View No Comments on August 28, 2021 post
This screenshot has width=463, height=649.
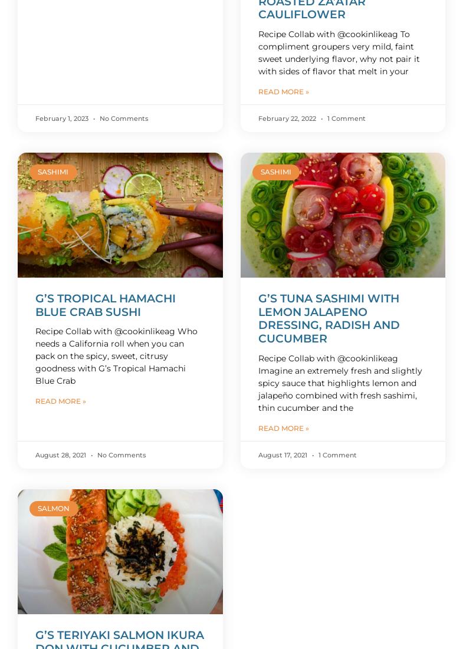click(x=122, y=455)
